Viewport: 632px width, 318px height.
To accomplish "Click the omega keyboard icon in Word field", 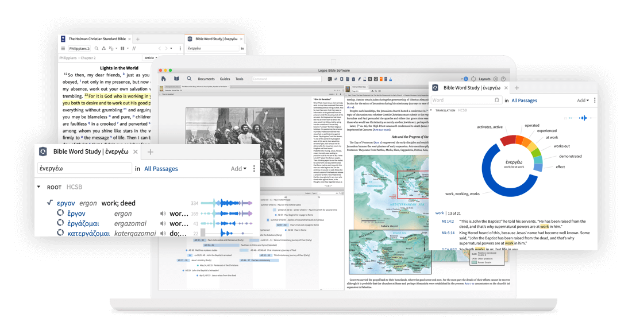I will tap(497, 100).
